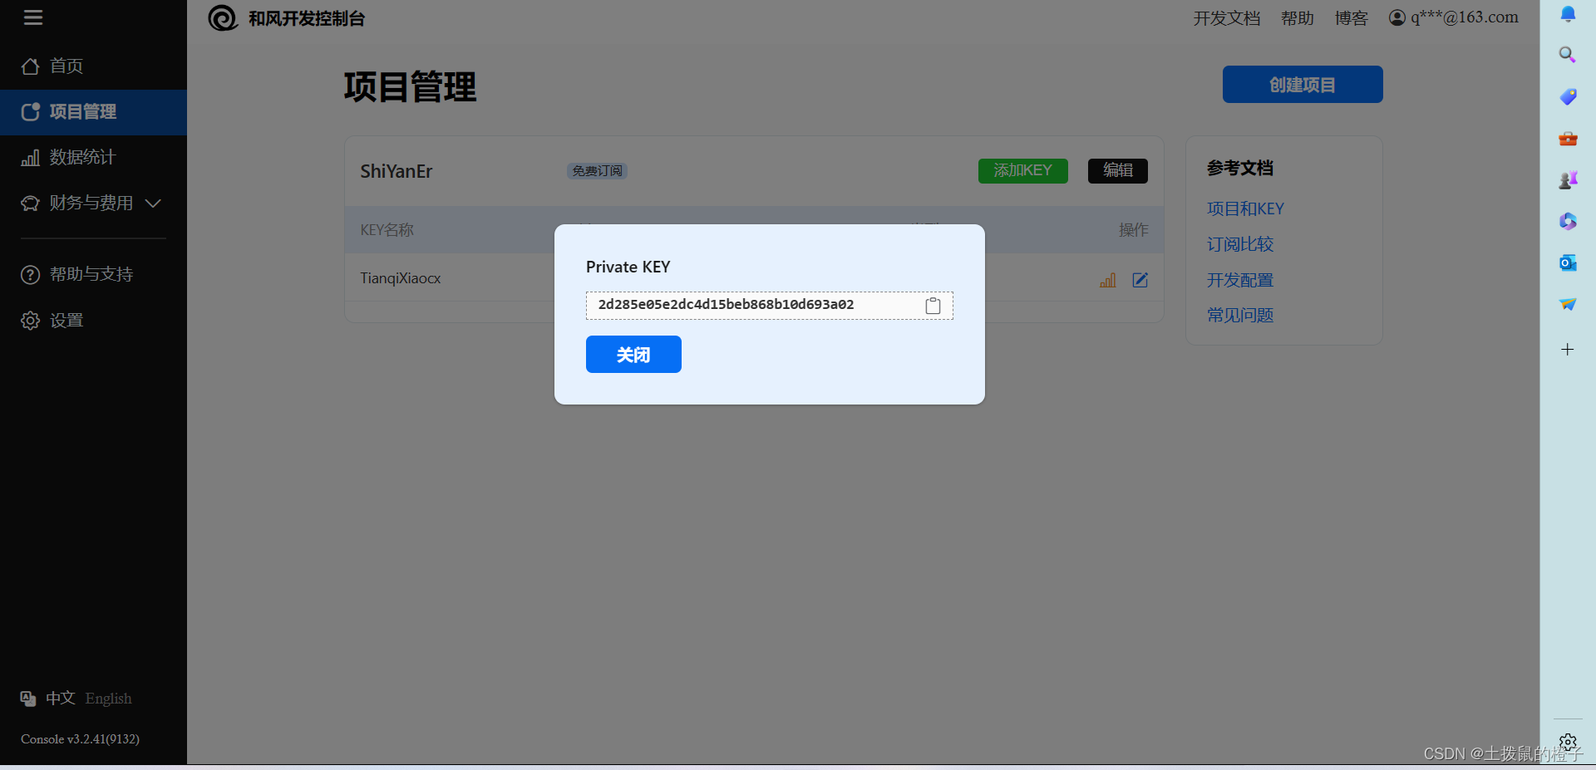Click edit pencil icon for TianqiXiaocx
1596x770 pixels.
[x=1140, y=280]
